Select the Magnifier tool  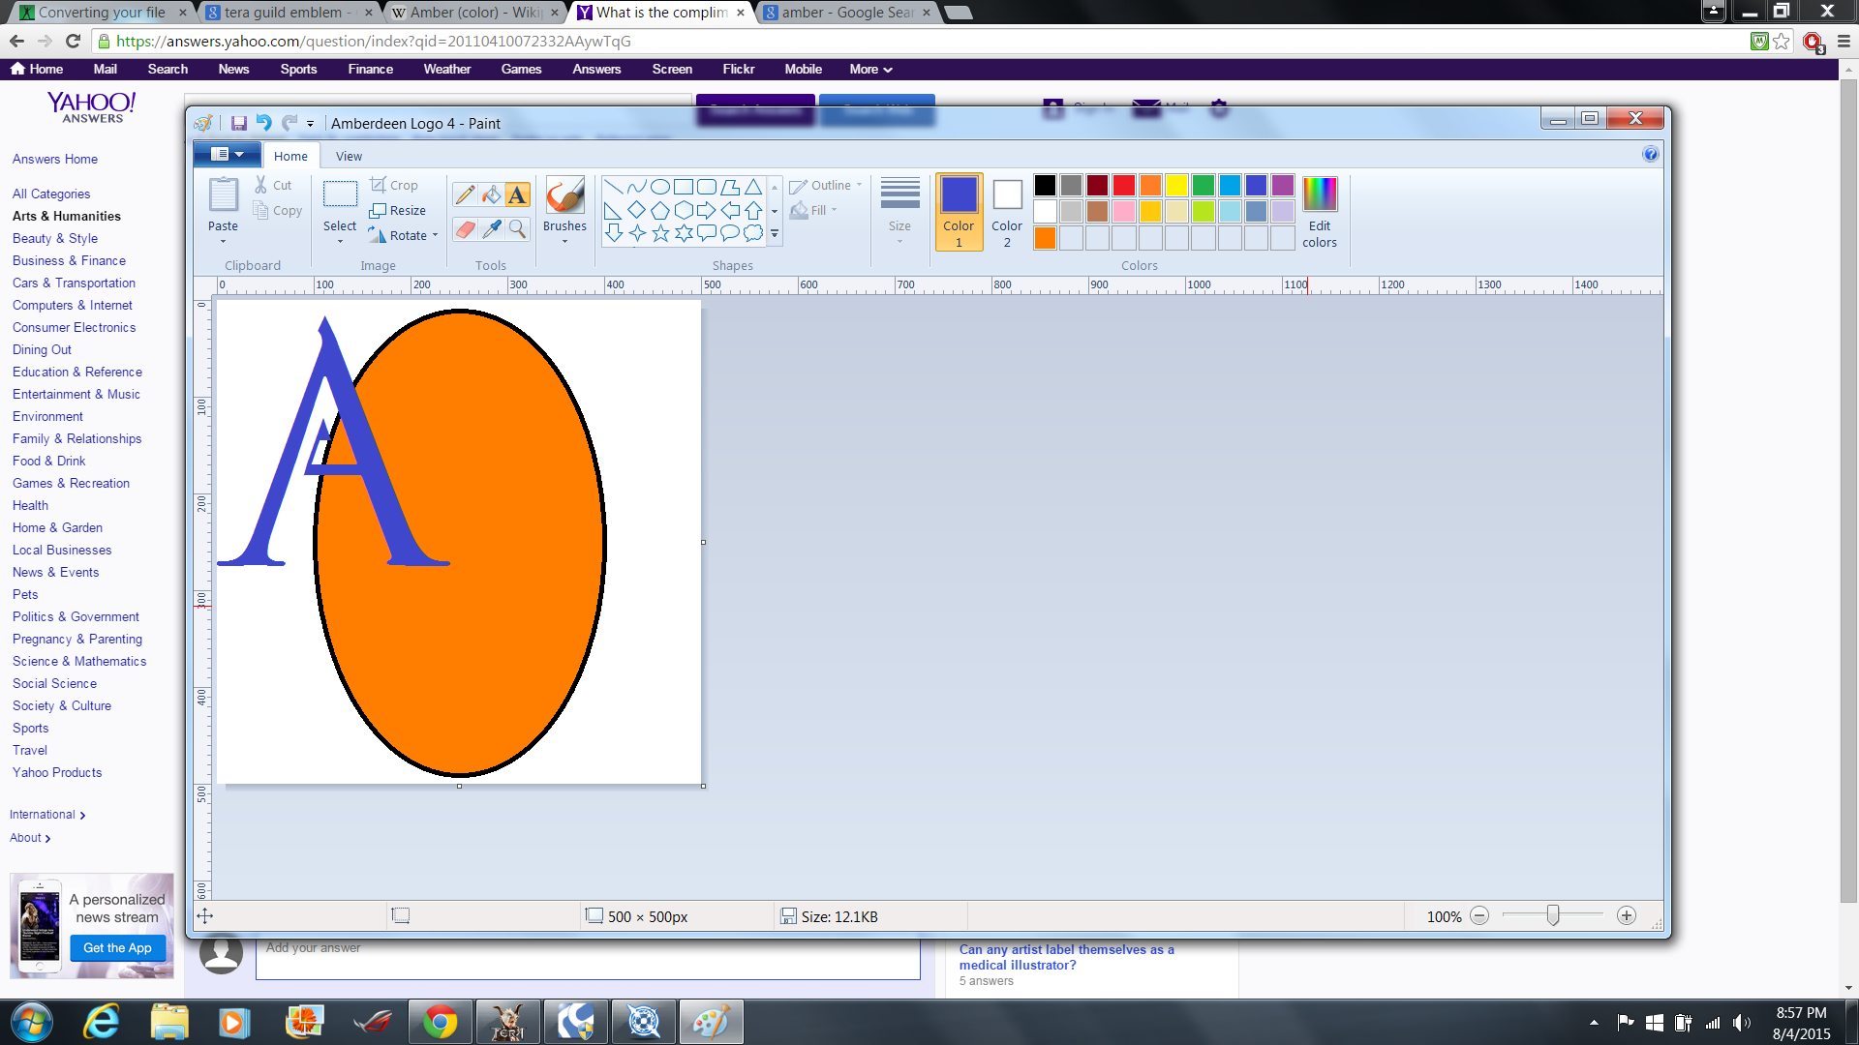pos(518,229)
